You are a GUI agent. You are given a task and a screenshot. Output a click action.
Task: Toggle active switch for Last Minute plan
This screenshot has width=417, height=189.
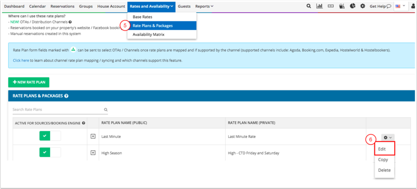point(50,136)
